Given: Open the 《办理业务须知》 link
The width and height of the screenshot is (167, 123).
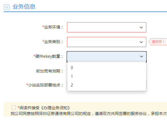Looking at the screenshot, I should point(55,108).
